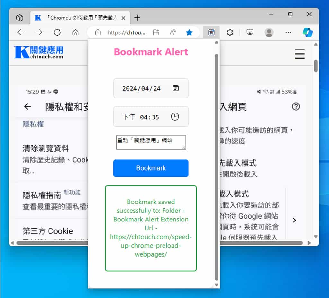Image resolution: width=329 pixels, height=298 pixels.
Task: Open a new browser tab
Action: [137, 18]
